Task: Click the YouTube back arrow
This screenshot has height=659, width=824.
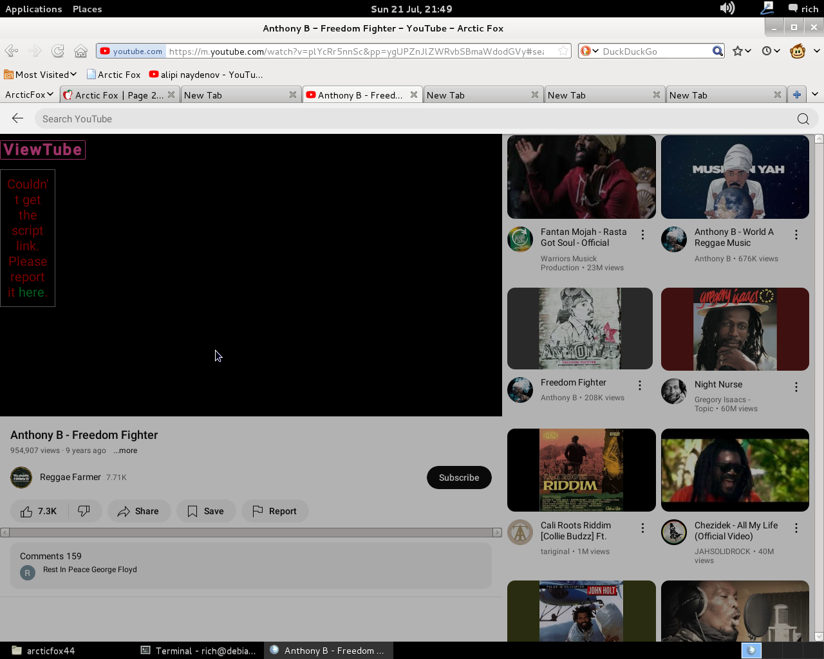Action: [17, 118]
